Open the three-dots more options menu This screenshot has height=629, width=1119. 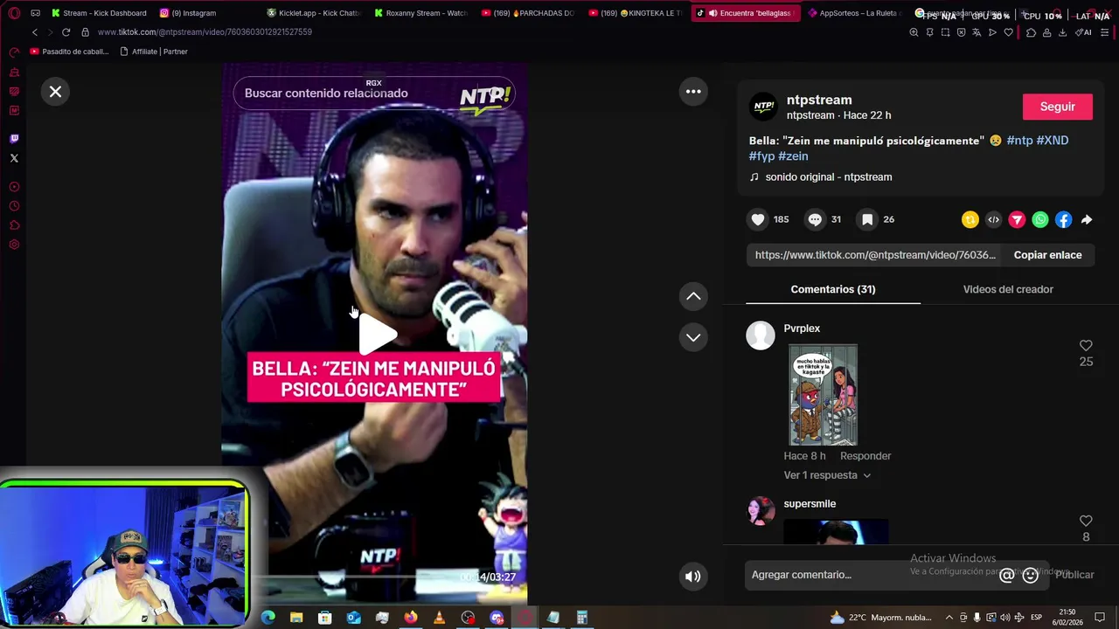pos(693,91)
